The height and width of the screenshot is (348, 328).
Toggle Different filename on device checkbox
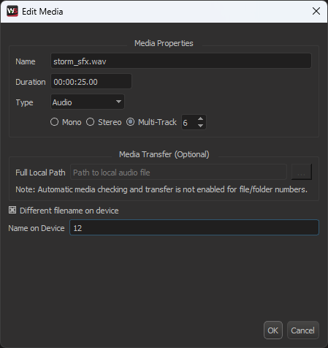[12, 210]
